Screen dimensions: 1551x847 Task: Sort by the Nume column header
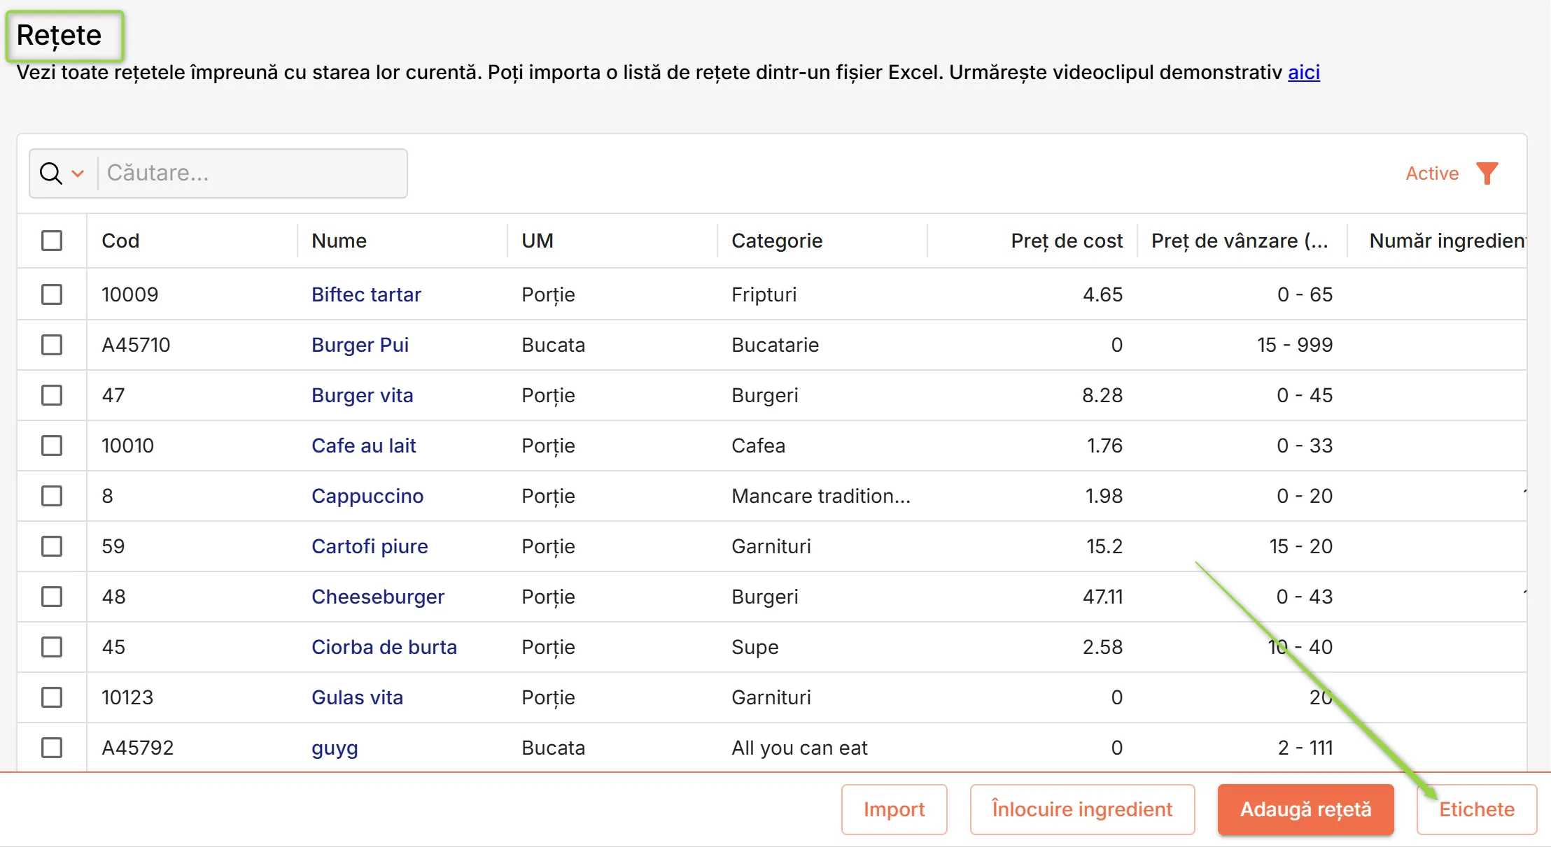(339, 241)
